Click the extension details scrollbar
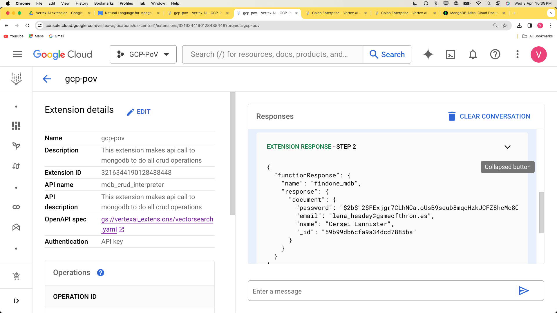 click(232, 154)
